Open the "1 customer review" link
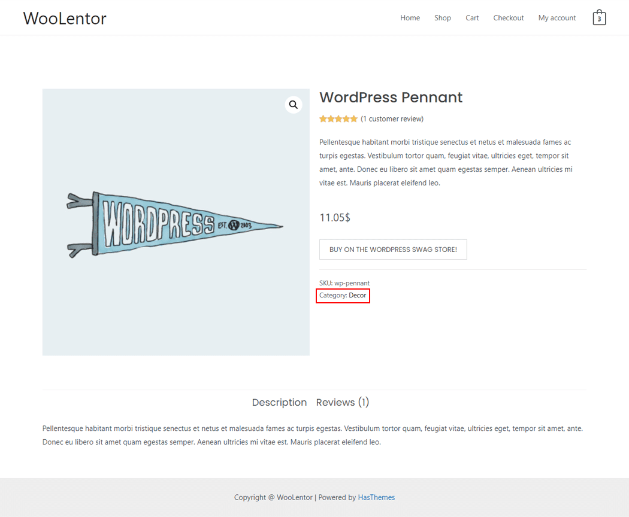The width and height of the screenshot is (629, 517). pyautogui.click(x=392, y=119)
